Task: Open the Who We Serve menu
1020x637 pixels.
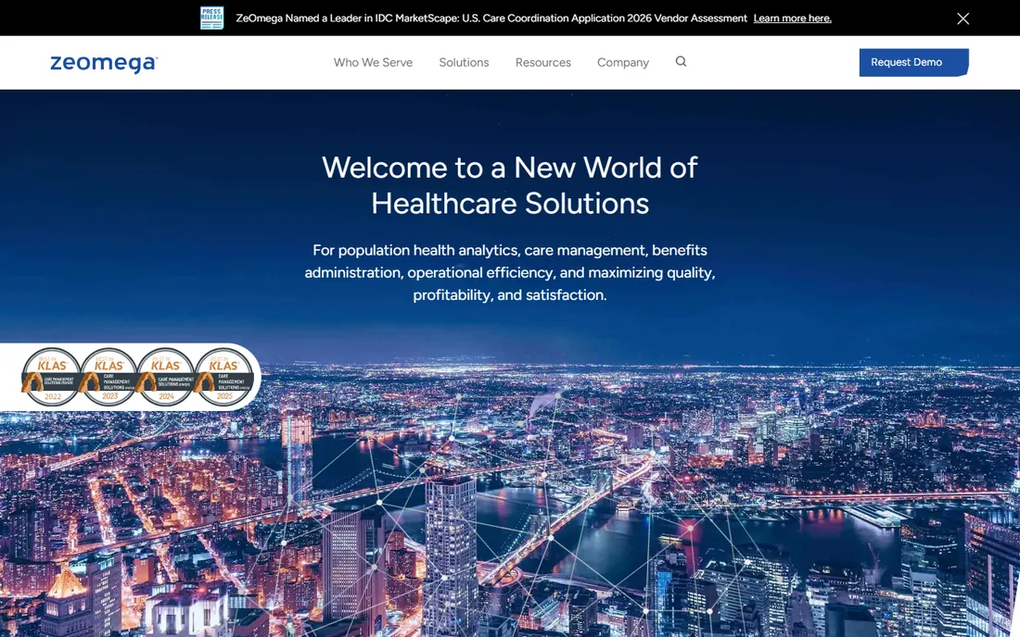Action: tap(373, 62)
